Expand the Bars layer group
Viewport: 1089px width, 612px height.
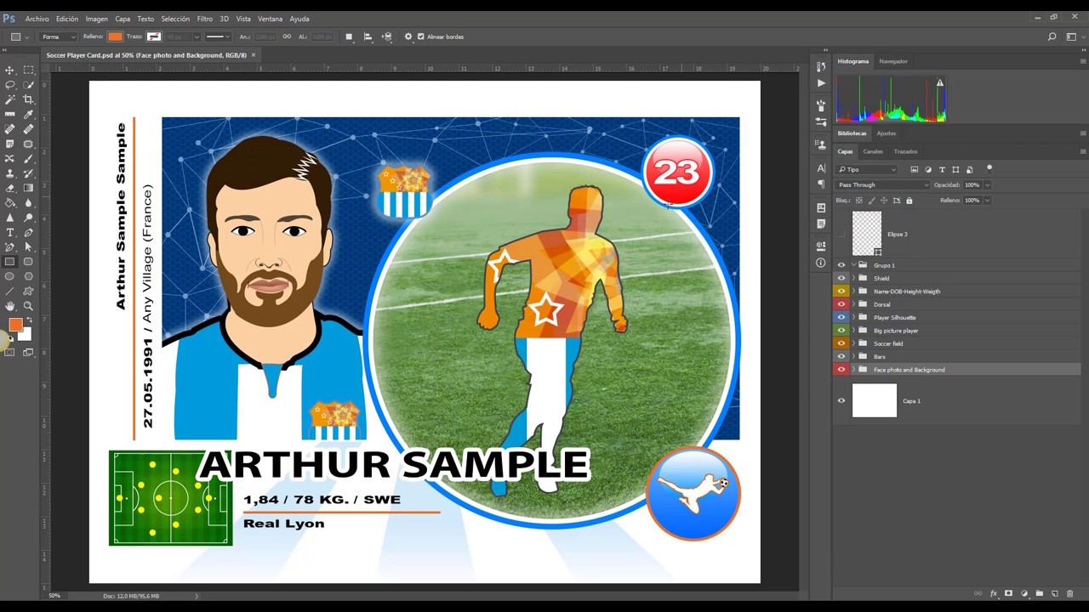[x=853, y=356]
